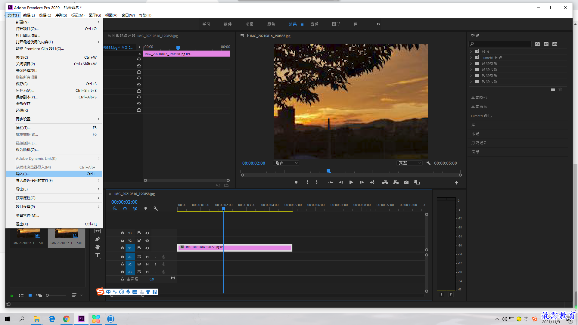Toggle V1 track output eye
This screenshot has height=325, width=578.
(x=147, y=248)
